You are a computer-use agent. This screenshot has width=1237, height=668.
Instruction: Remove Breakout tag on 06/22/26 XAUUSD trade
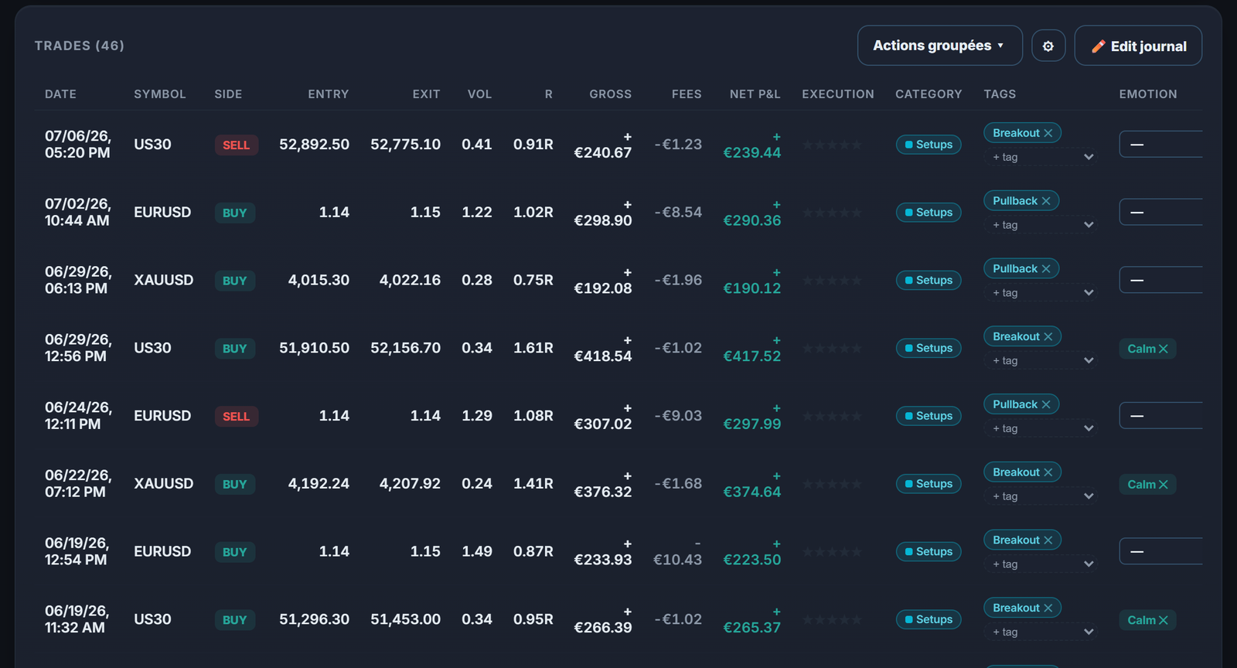(x=1048, y=472)
